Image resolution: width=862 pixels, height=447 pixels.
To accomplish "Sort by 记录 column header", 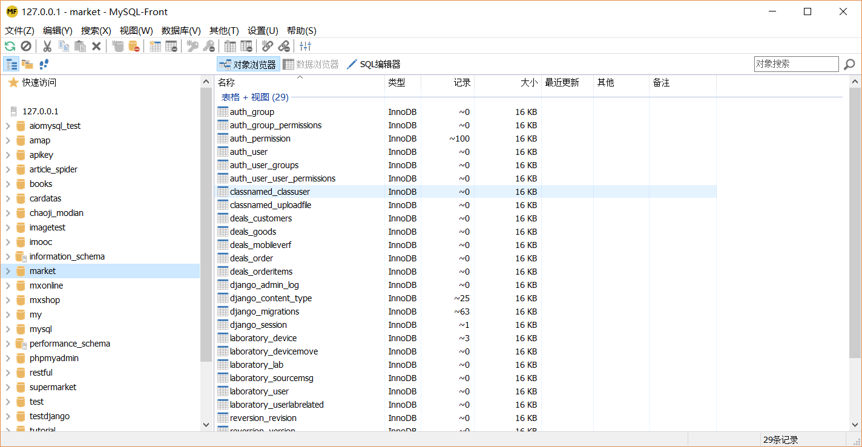I will pyautogui.click(x=447, y=82).
